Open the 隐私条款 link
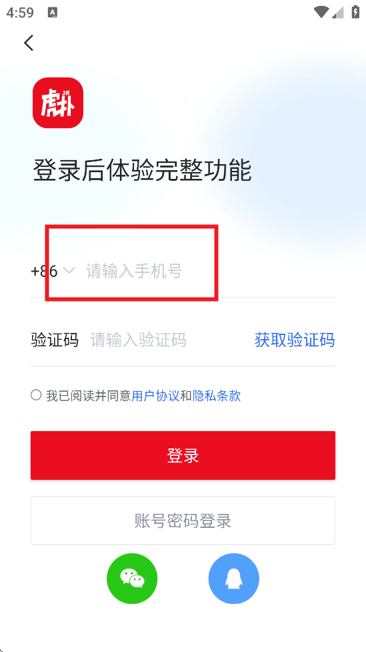The image size is (366, 652). click(x=217, y=396)
